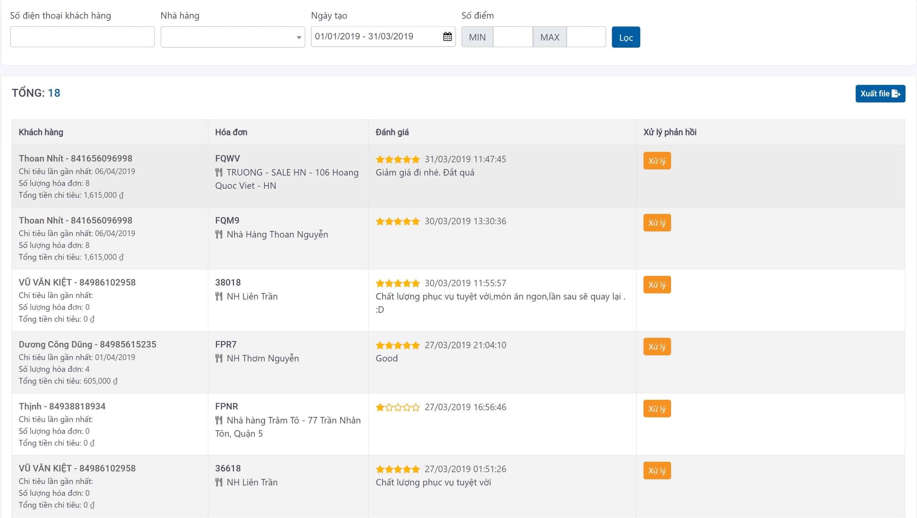Click the TỔNG: 18 total count

(x=36, y=93)
